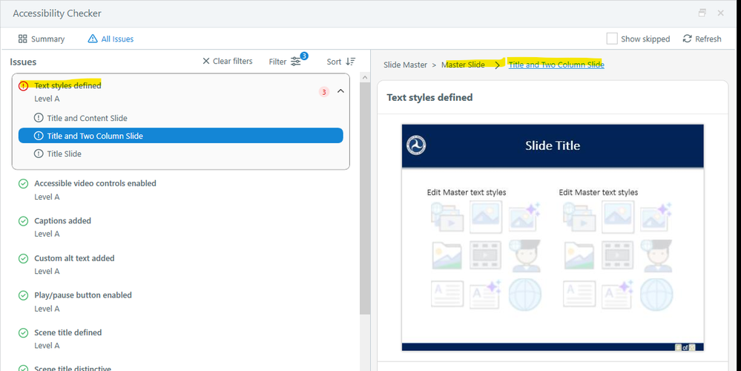Click the right Edit Master text styles placeholder
The image size is (741, 371).
599,192
